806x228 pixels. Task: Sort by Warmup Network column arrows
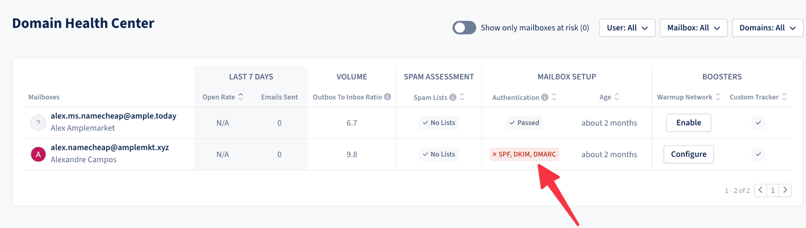click(x=718, y=97)
